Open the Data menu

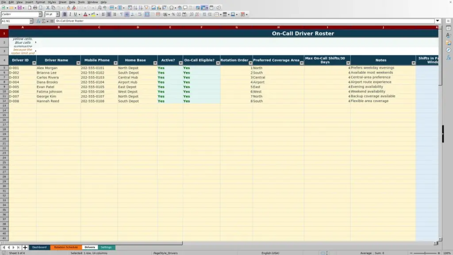point(72,2)
